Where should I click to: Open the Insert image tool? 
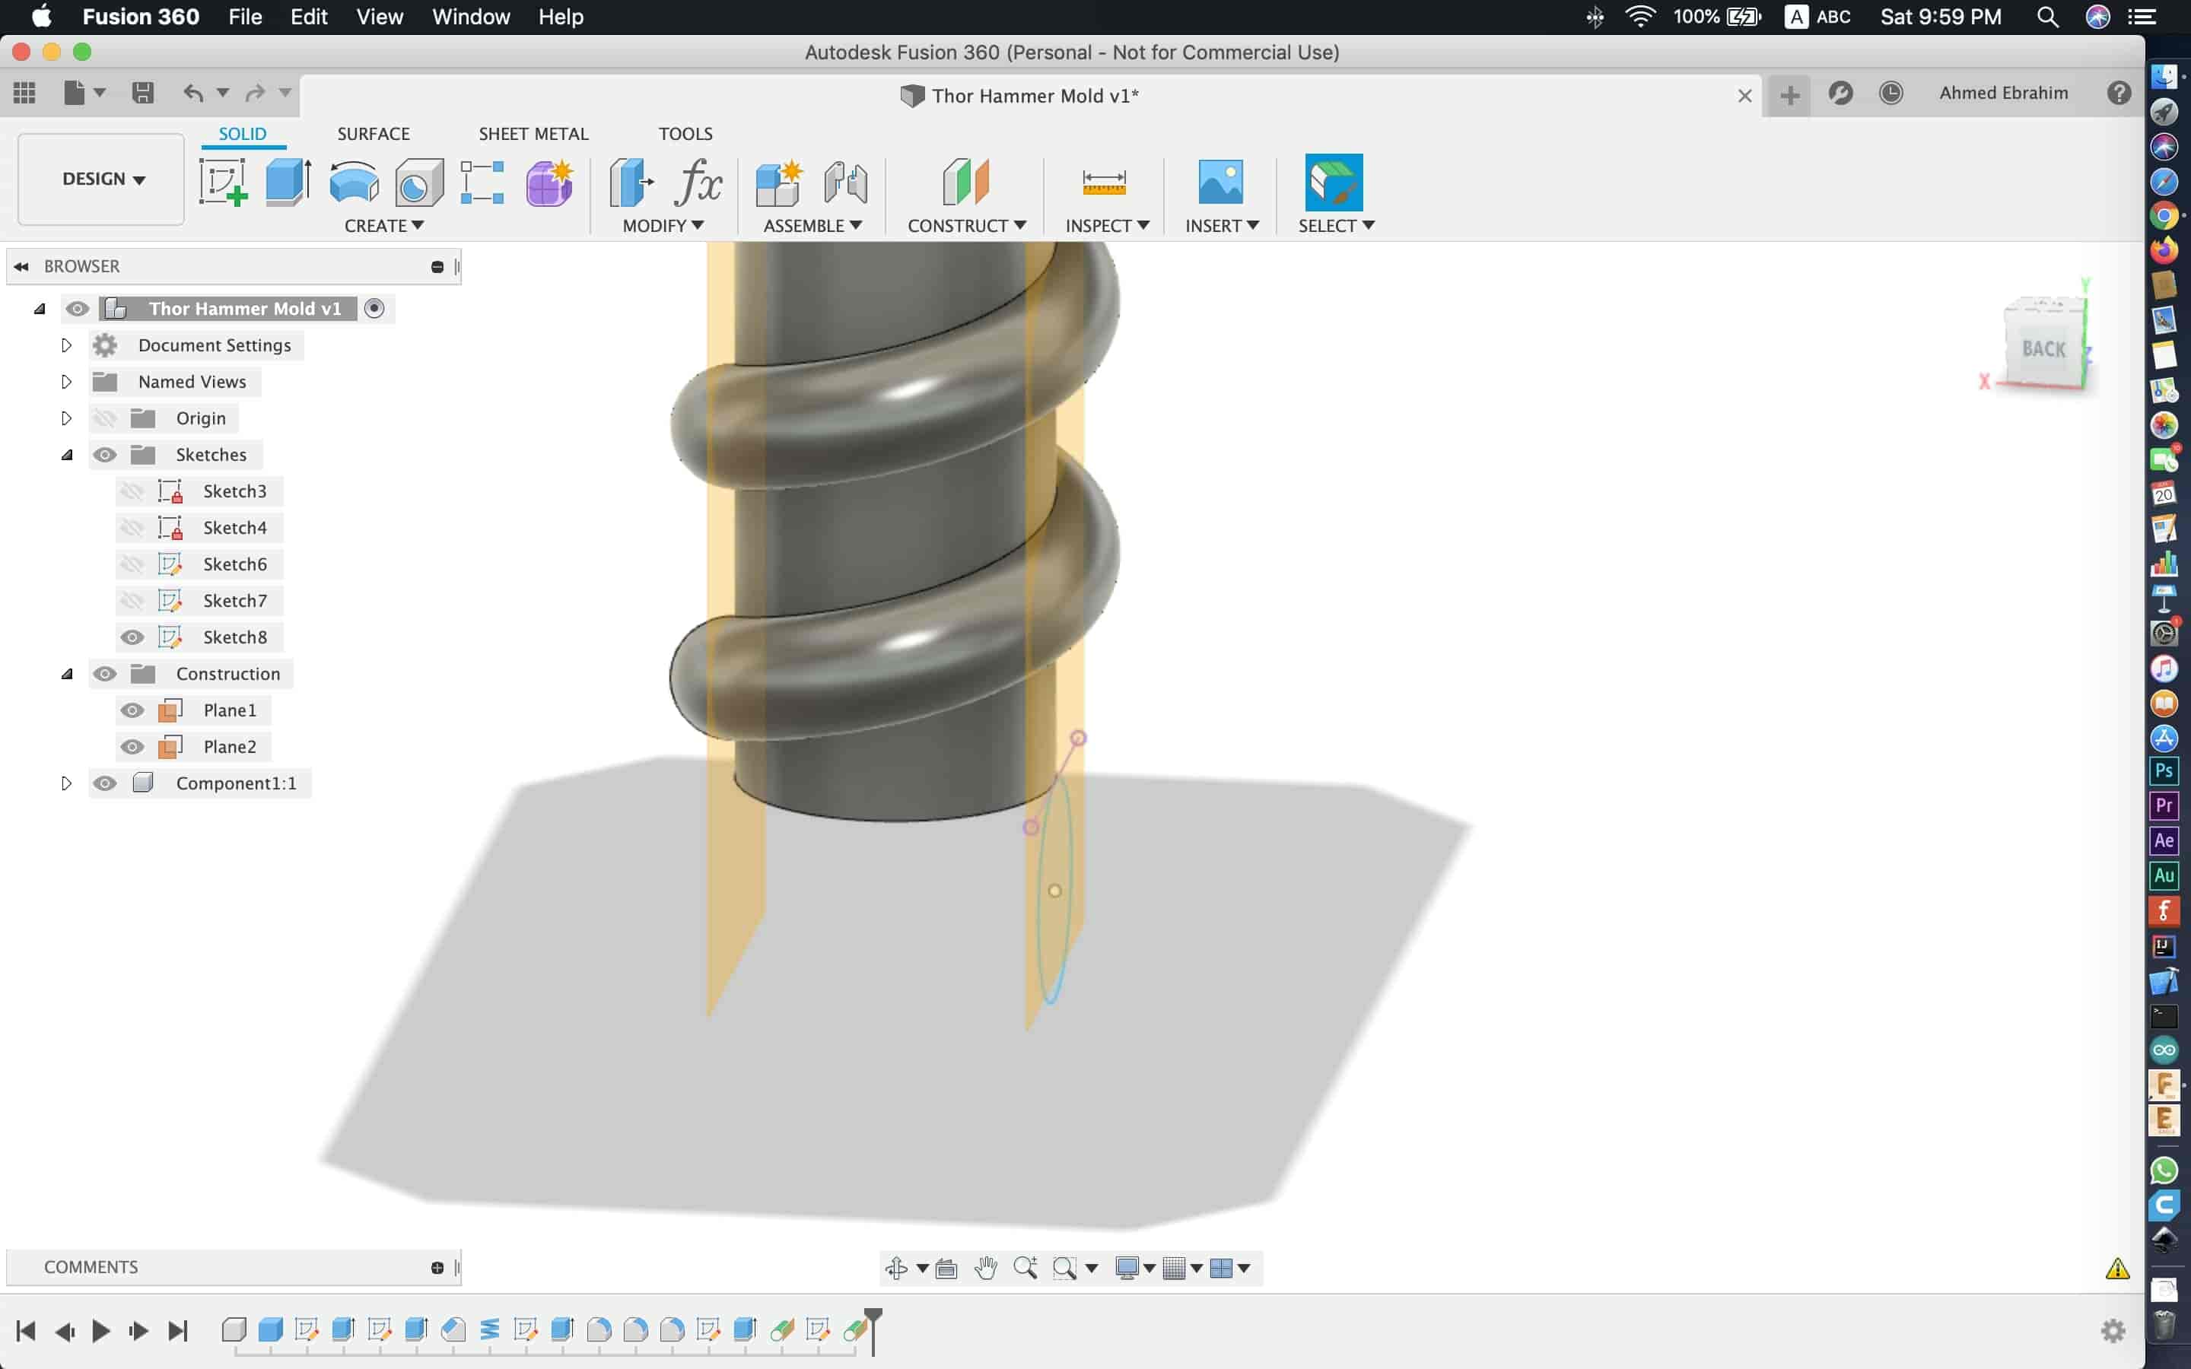(x=1220, y=182)
